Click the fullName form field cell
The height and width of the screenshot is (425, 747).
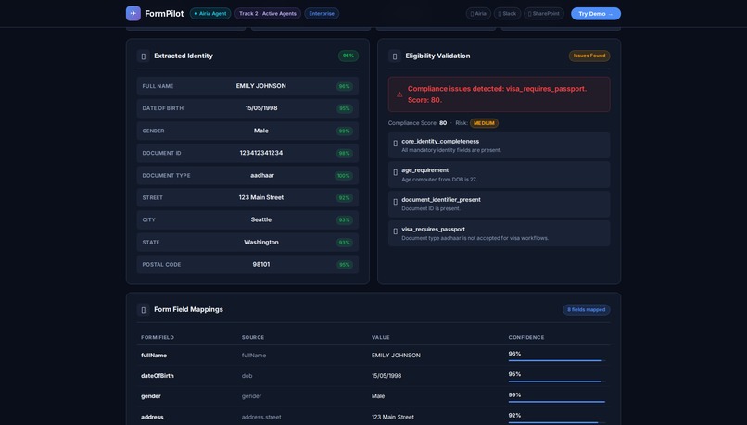pos(154,356)
